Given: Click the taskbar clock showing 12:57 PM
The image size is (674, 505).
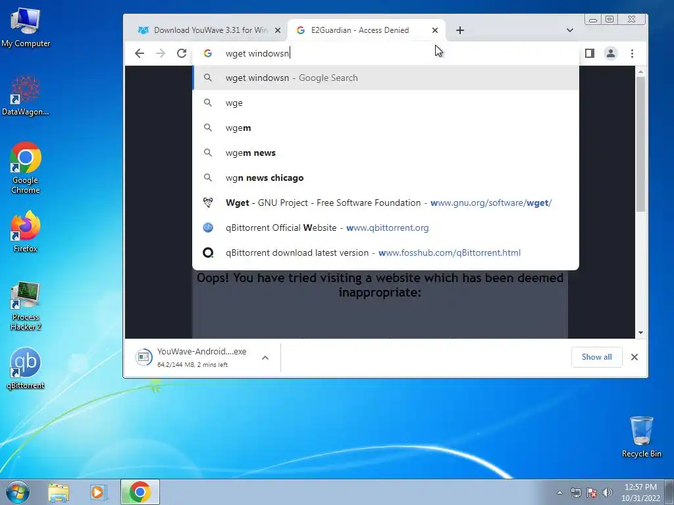Looking at the screenshot, I should pos(640,493).
